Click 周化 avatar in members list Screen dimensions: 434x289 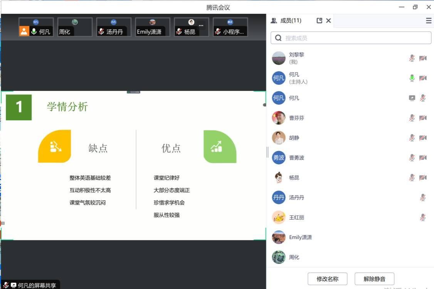point(279,257)
